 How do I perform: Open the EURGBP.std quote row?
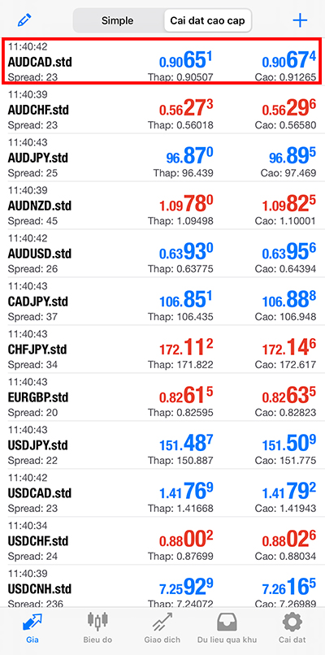(x=162, y=397)
